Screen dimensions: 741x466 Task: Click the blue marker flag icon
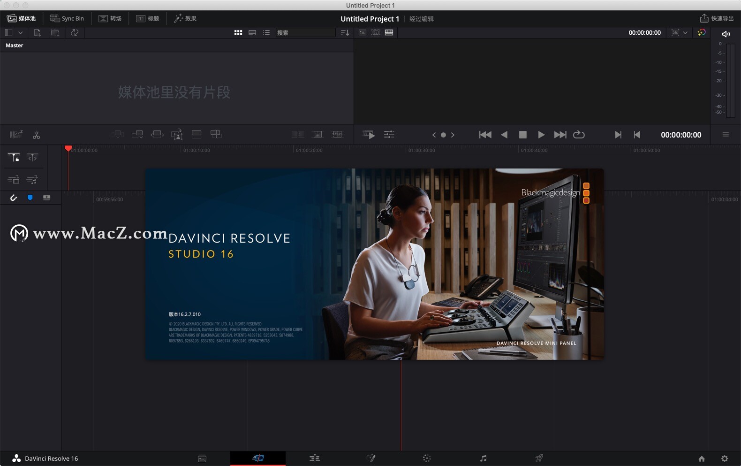click(x=30, y=198)
